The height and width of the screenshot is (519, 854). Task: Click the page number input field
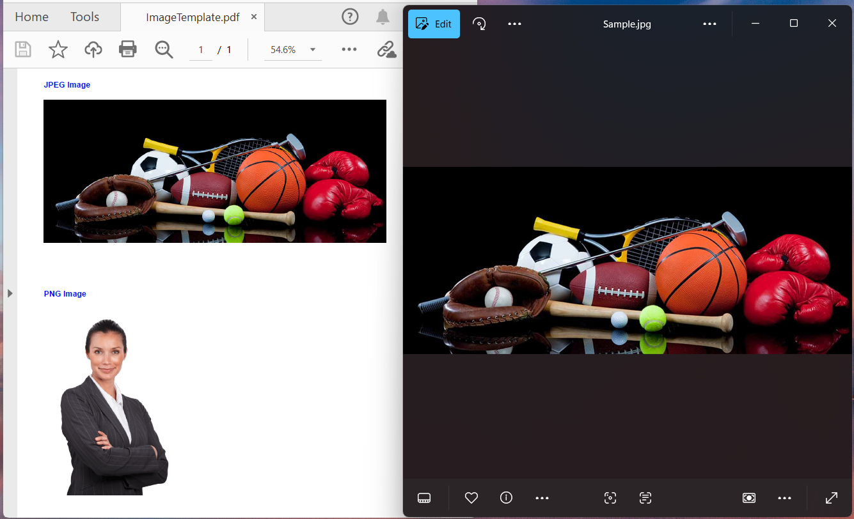coord(200,49)
